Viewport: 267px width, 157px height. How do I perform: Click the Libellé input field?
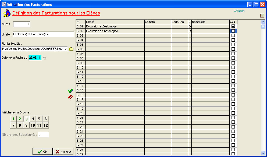tap(43, 34)
